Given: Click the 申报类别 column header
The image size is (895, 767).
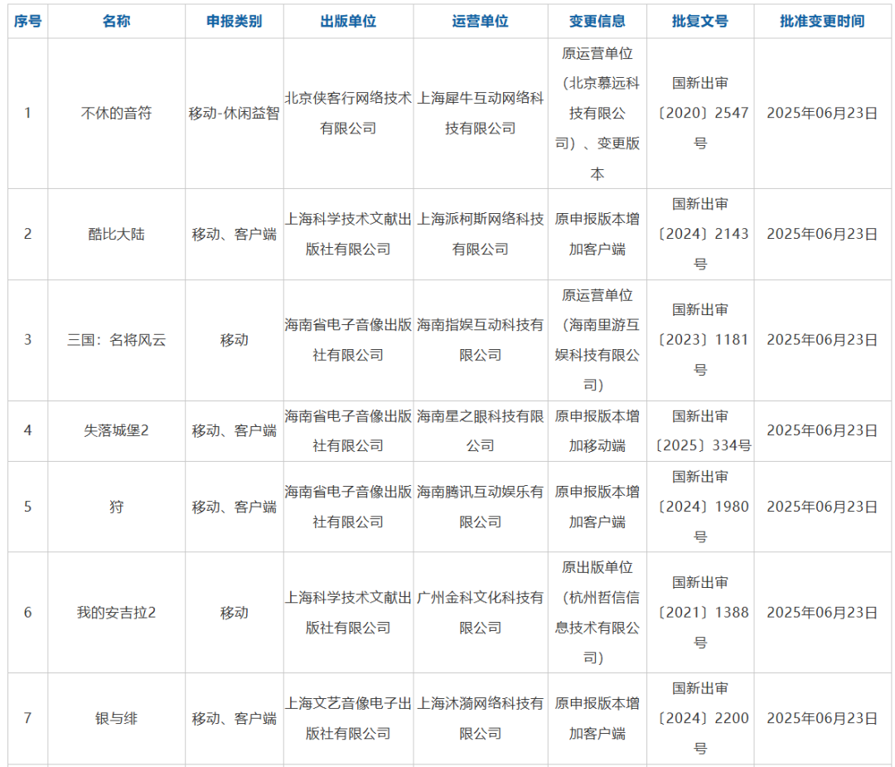Looking at the screenshot, I should coord(234,21).
